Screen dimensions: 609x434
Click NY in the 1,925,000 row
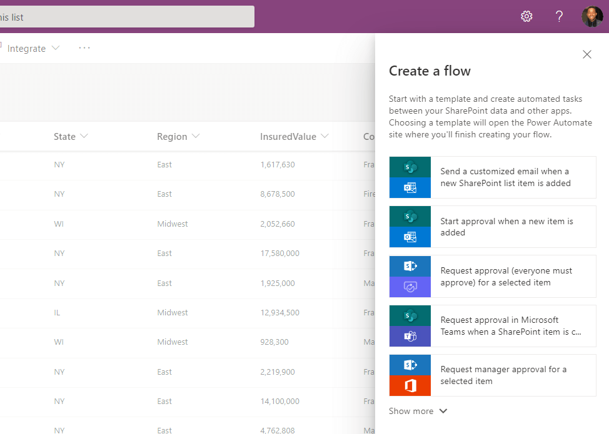click(59, 283)
